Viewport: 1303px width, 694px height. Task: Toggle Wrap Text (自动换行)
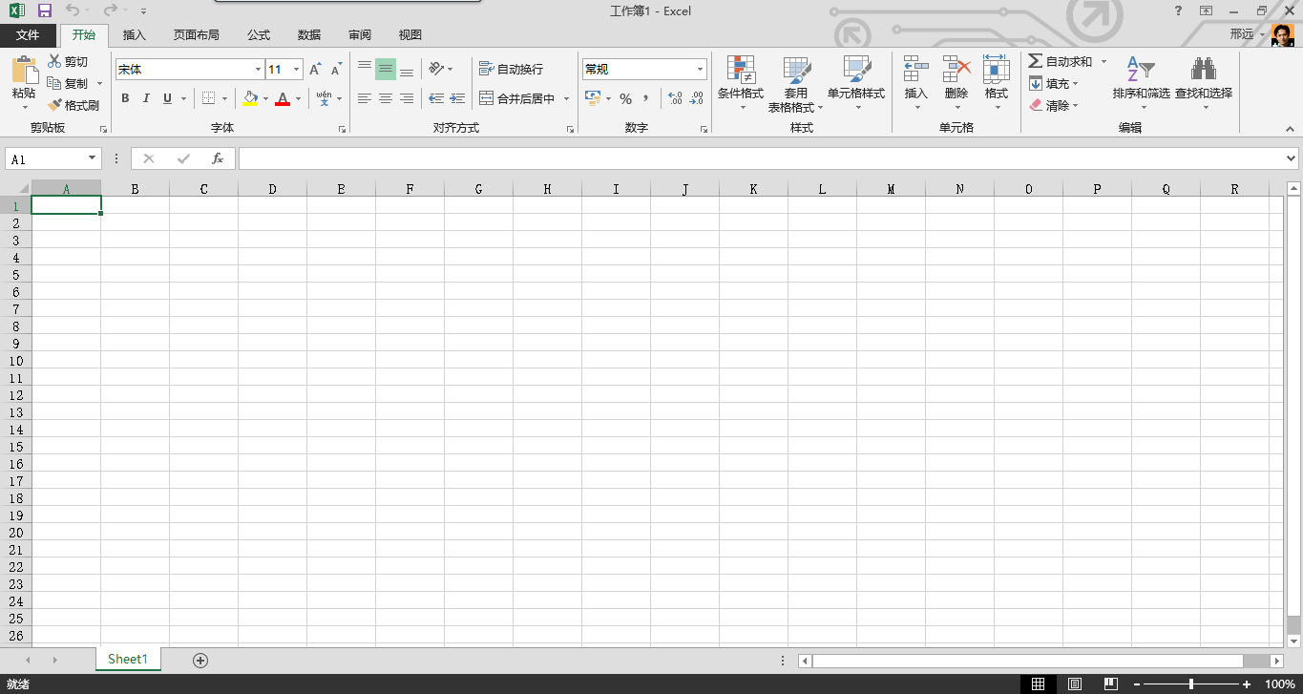pos(511,70)
